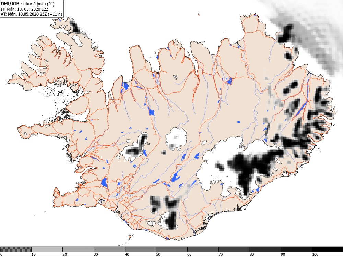Select the 40–50 legend swatch
Screen dimensions: 343x257
(141, 249)
